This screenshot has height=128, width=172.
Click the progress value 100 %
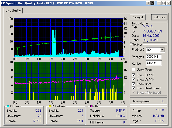pyautogui.click(x=160, y=110)
